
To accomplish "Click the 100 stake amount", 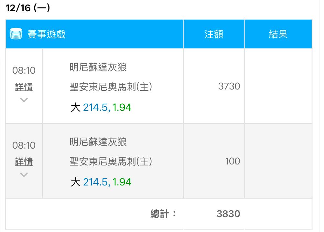I will 232,161.
